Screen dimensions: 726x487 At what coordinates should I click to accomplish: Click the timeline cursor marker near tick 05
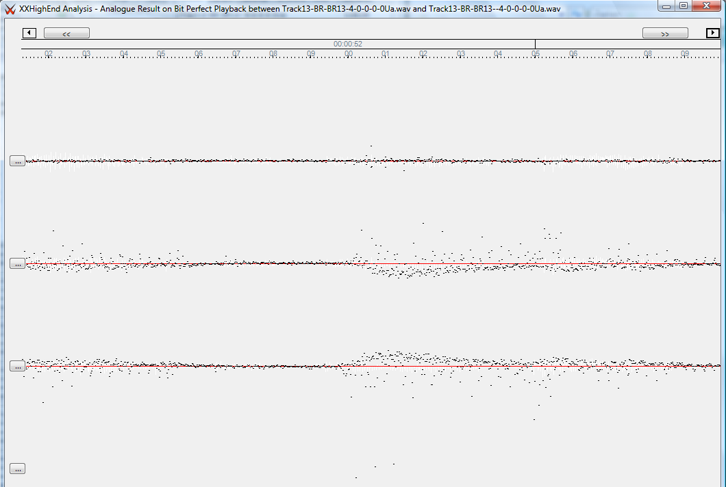[x=535, y=44]
